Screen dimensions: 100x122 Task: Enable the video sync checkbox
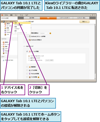[x=27, y=70]
